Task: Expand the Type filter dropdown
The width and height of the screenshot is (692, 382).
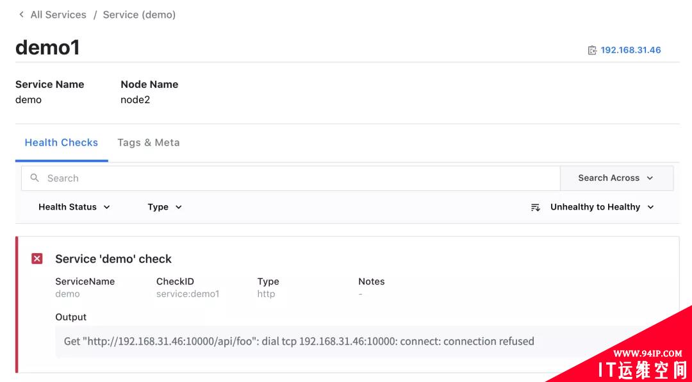Action: (165, 207)
